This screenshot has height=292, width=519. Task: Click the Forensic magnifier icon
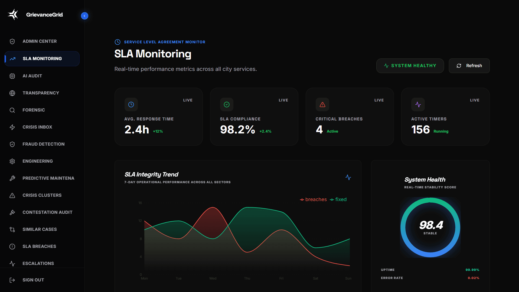12,110
